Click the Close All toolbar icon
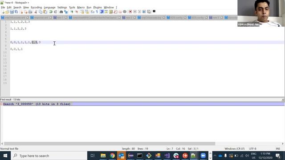The height and width of the screenshot is (160, 285). point(26,12)
